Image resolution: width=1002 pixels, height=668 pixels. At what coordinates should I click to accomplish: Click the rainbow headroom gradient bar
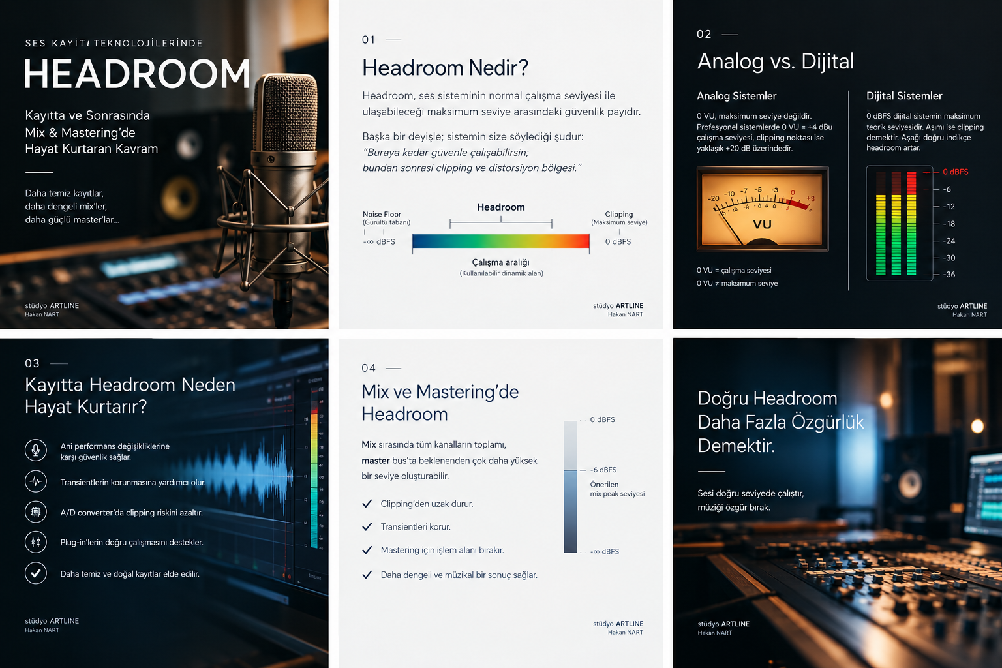click(x=501, y=241)
